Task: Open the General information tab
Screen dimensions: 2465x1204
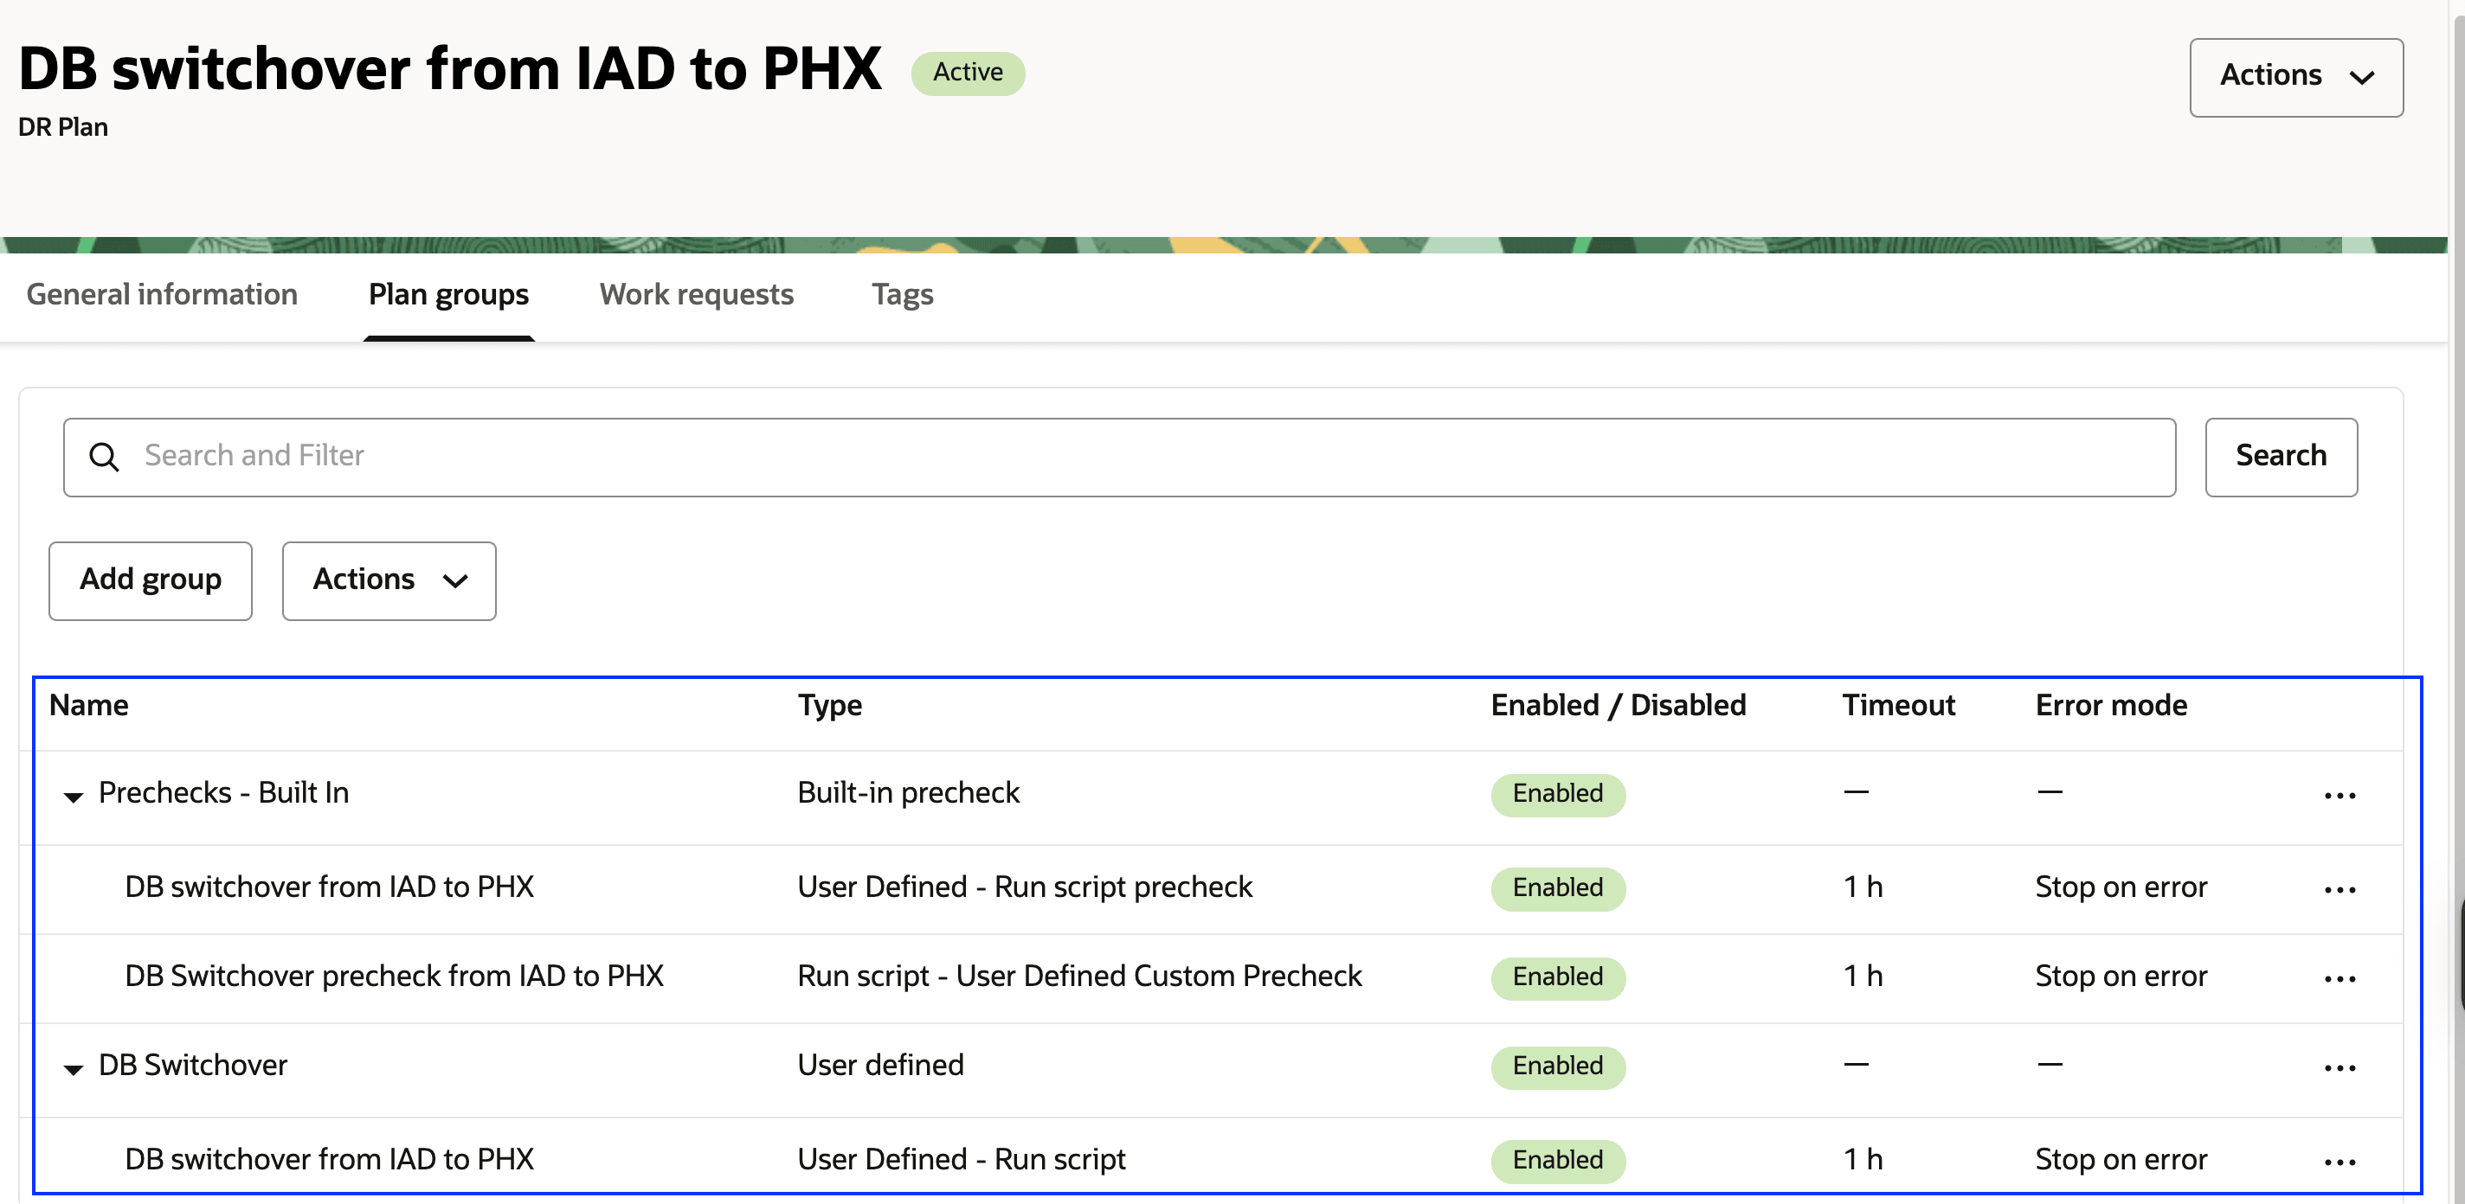Action: (x=161, y=295)
